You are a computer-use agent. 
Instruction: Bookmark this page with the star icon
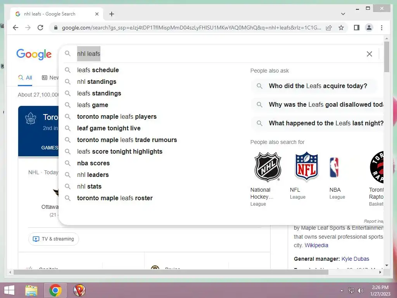tap(341, 28)
